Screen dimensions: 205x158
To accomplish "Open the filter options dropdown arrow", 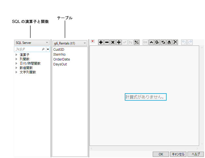I will tap(48, 49).
